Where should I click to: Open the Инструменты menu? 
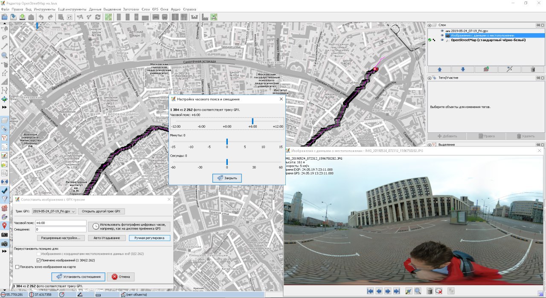pos(45,9)
